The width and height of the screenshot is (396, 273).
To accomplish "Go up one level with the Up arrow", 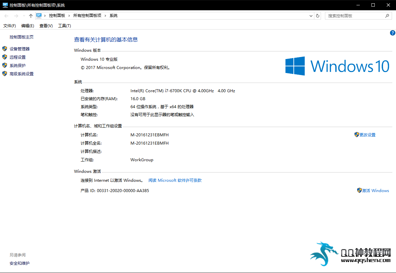I will (31, 16).
